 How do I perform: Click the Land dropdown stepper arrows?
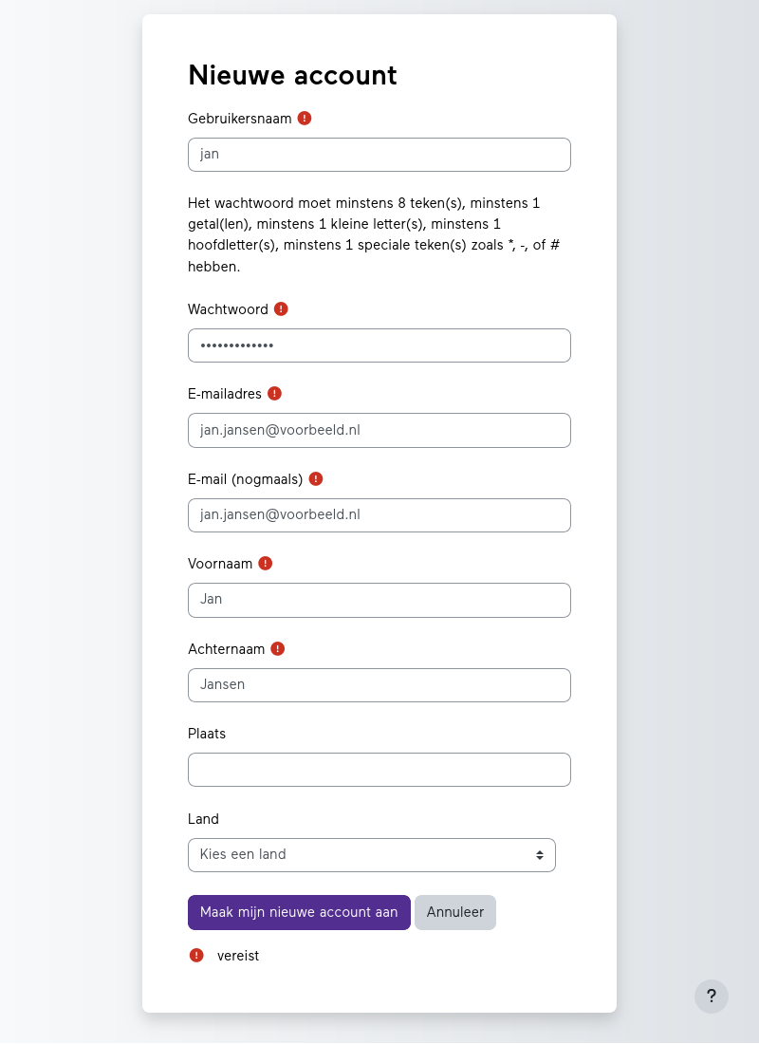pos(542,854)
